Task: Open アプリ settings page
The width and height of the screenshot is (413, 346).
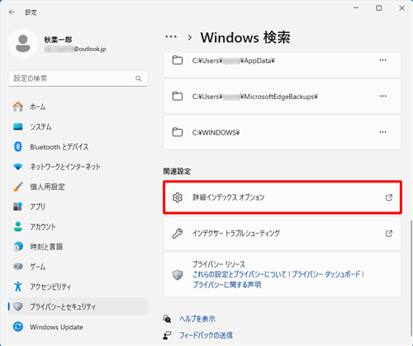Action: click(x=78, y=206)
